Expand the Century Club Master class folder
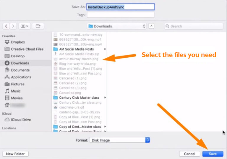The height and width of the screenshot is (159, 227). (x=79, y=98)
